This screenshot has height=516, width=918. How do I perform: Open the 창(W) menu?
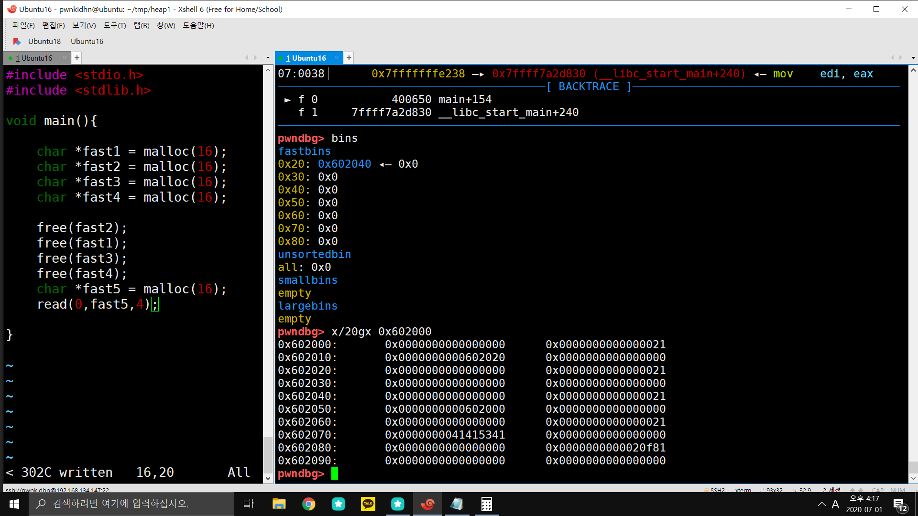(x=166, y=25)
